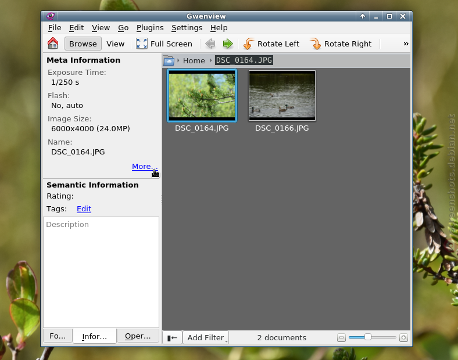The width and height of the screenshot is (458, 360).
Task: Click into the Description text field
Action: pos(101,272)
